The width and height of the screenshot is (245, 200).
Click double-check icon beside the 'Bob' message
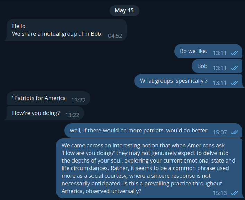234,68
